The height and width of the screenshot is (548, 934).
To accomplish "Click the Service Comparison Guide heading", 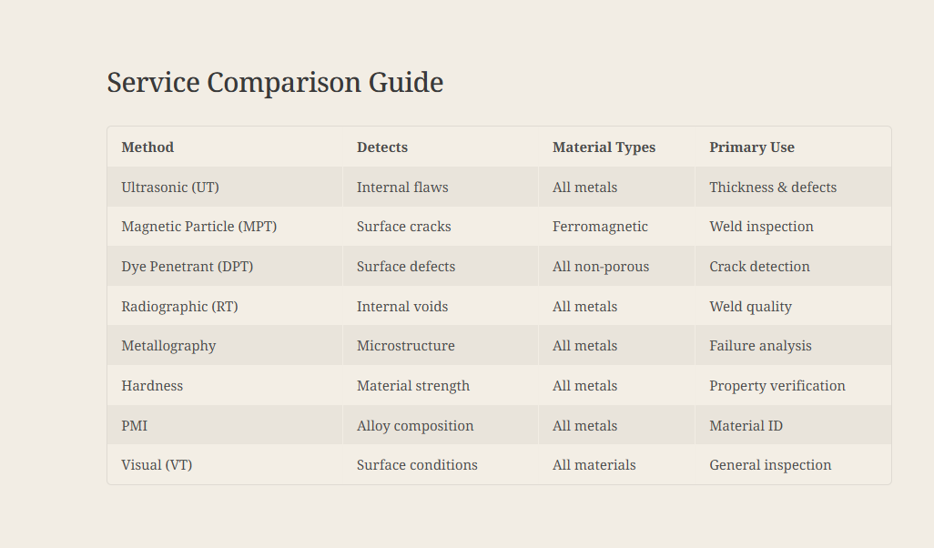I will [275, 83].
